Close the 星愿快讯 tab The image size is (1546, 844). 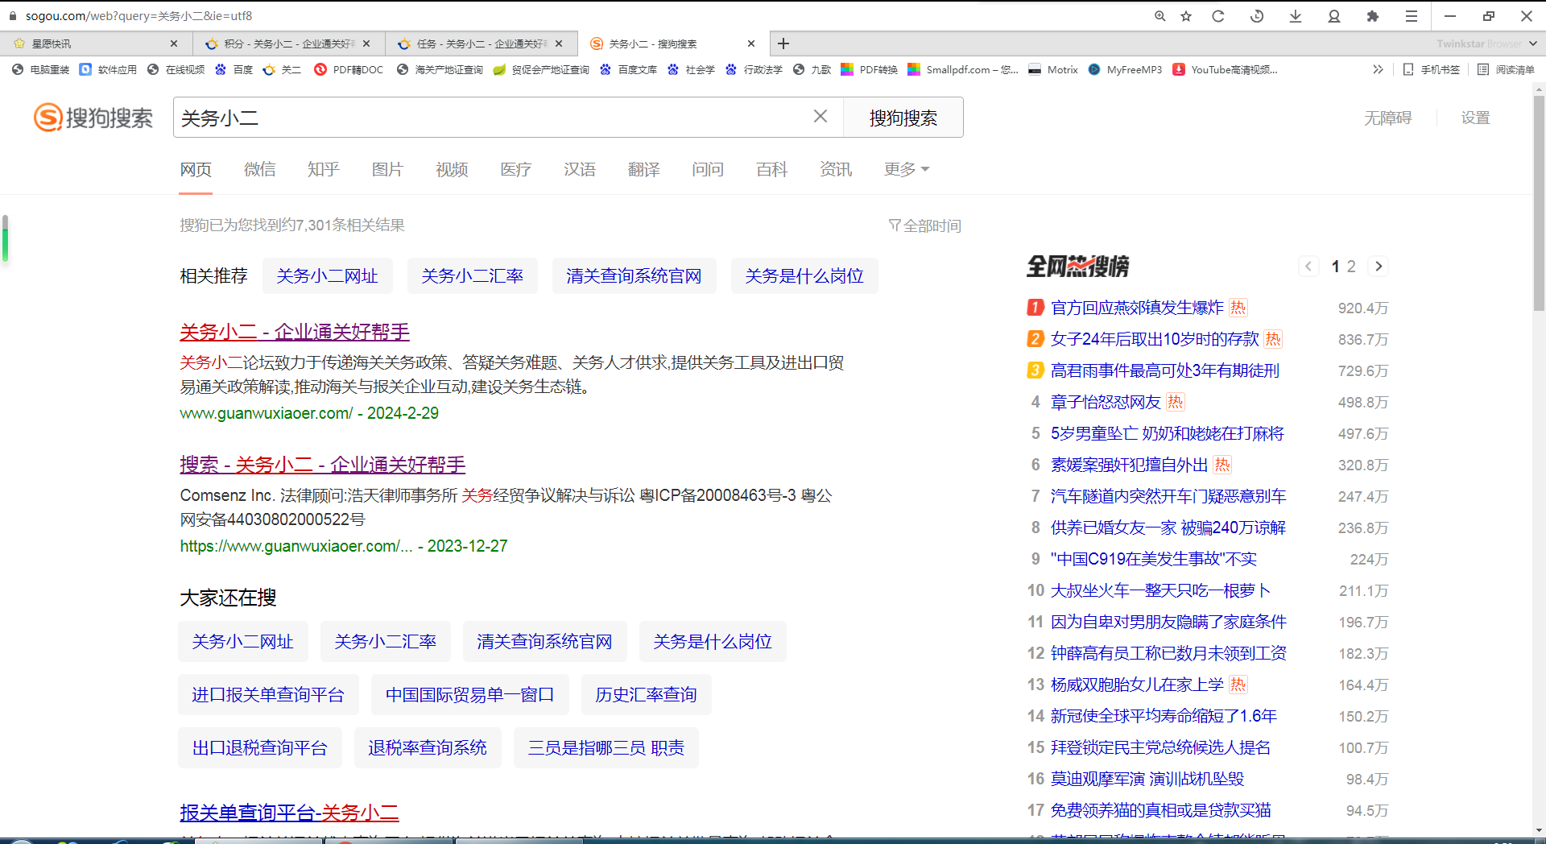pyautogui.click(x=174, y=43)
